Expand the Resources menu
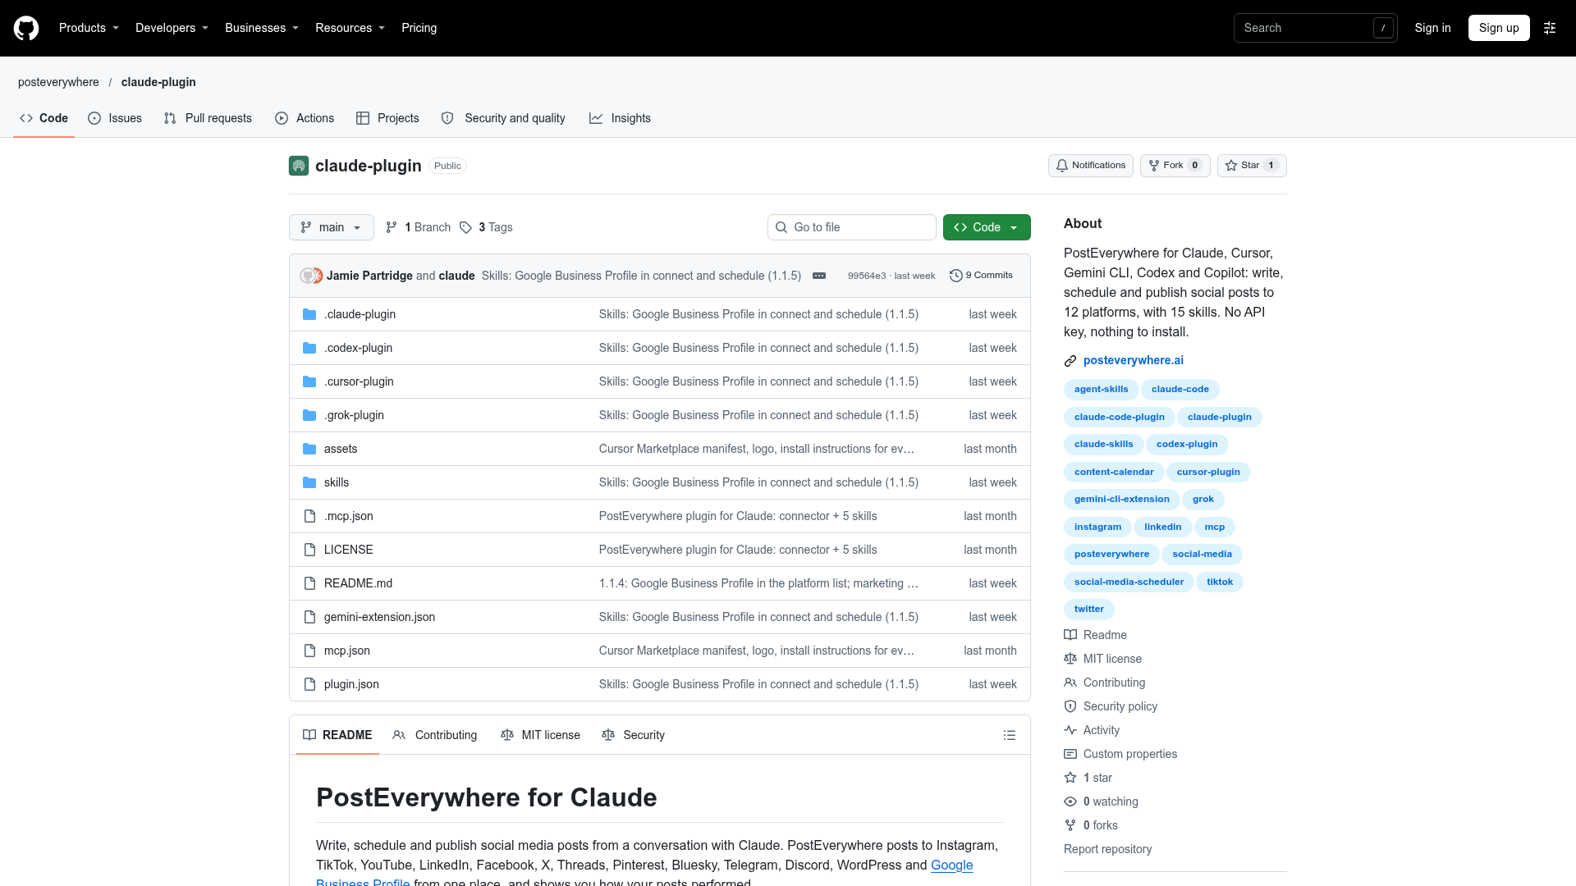Viewport: 1576px width, 886px height. pyautogui.click(x=350, y=28)
